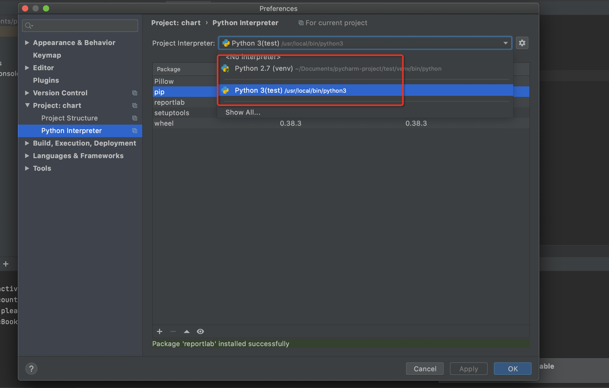Expand the Build, Execution, Deployment section
The width and height of the screenshot is (609, 388).
(27, 143)
